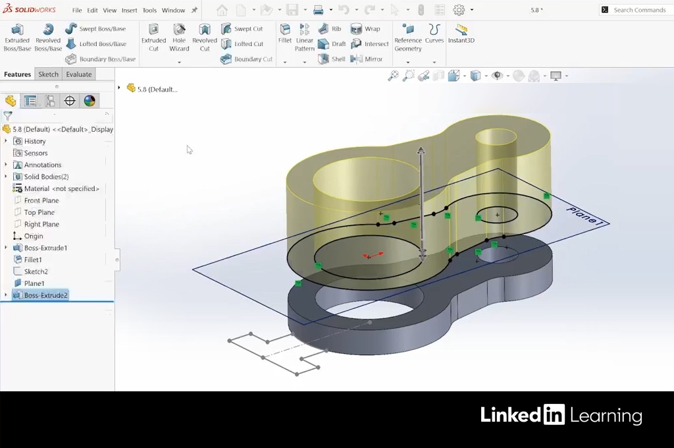Screen dimensions: 674x448
Task: Select Plane1 in the feature tree
Action: pyautogui.click(x=34, y=283)
